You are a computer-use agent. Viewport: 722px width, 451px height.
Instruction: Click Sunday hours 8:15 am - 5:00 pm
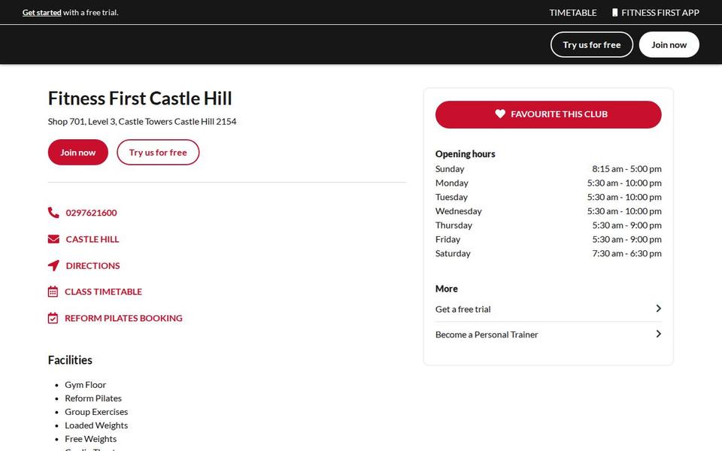coord(626,169)
